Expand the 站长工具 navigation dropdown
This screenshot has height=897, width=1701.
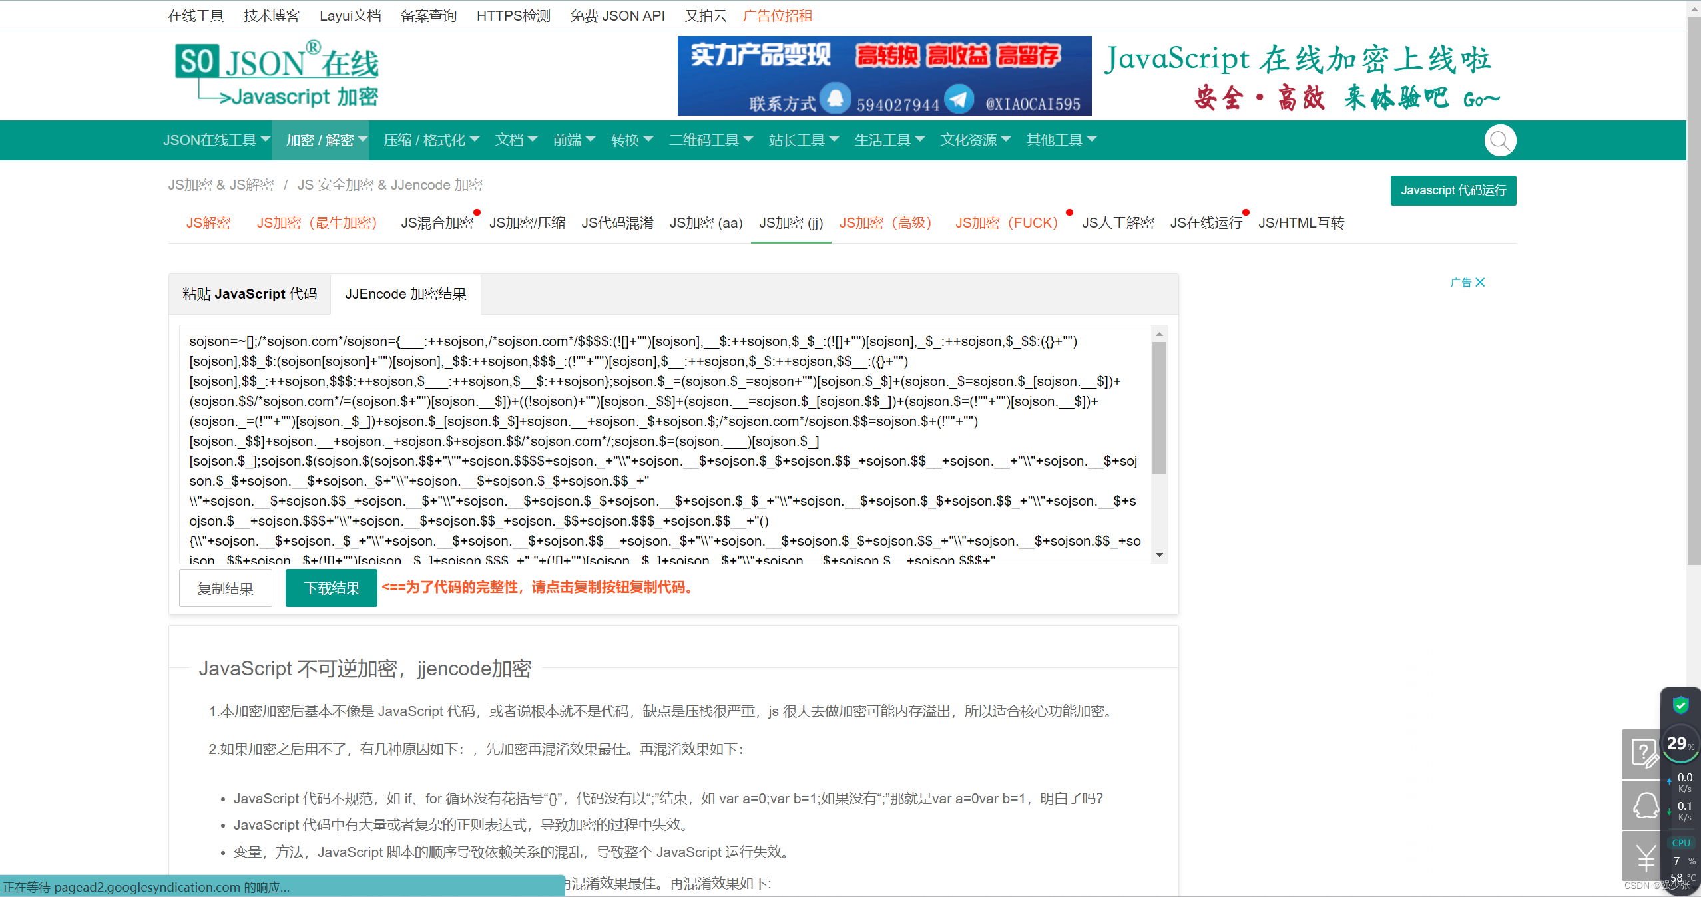803,140
